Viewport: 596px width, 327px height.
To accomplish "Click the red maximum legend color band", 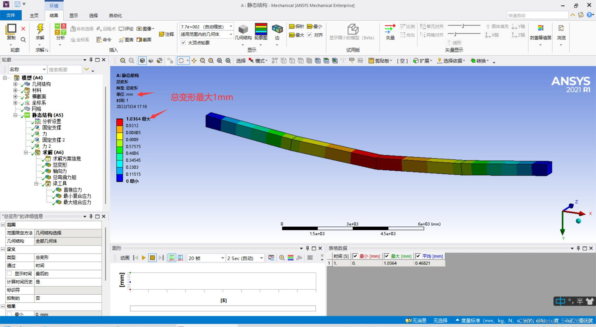I will coord(120,122).
